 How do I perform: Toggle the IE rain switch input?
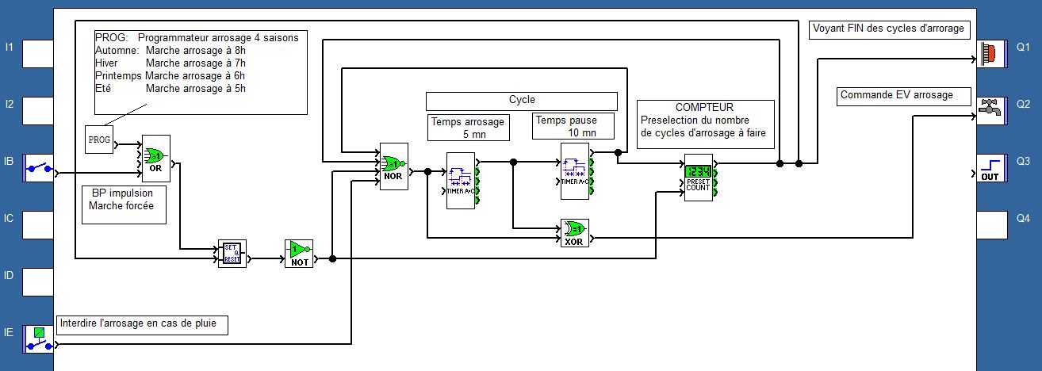[38, 338]
